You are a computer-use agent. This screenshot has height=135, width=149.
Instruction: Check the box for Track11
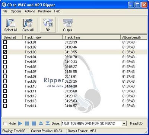click(x=5, y=91)
